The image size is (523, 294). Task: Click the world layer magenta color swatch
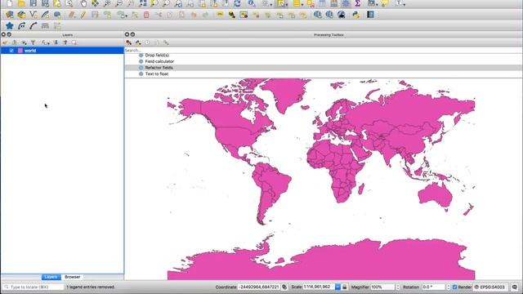pyautogui.click(x=20, y=51)
